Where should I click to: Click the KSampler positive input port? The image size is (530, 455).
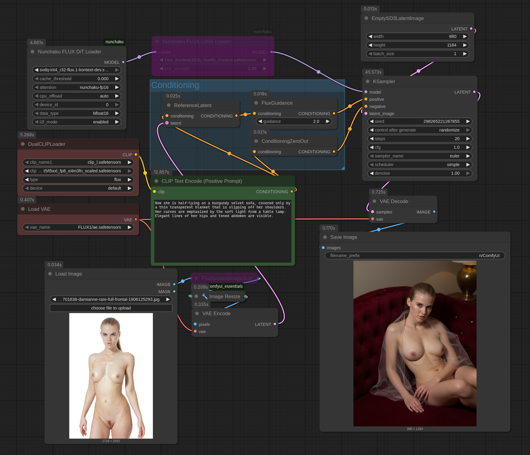tap(366, 99)
